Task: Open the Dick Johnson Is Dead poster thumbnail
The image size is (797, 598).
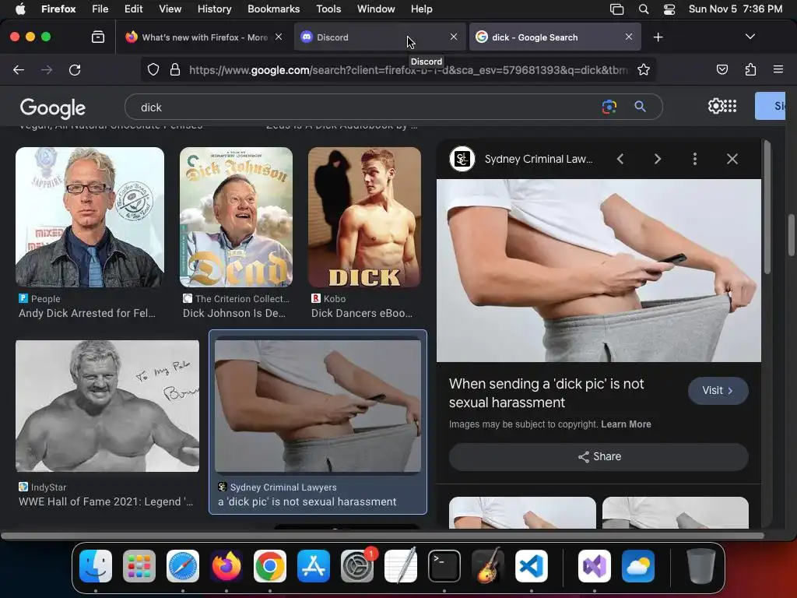Action: 237,217
